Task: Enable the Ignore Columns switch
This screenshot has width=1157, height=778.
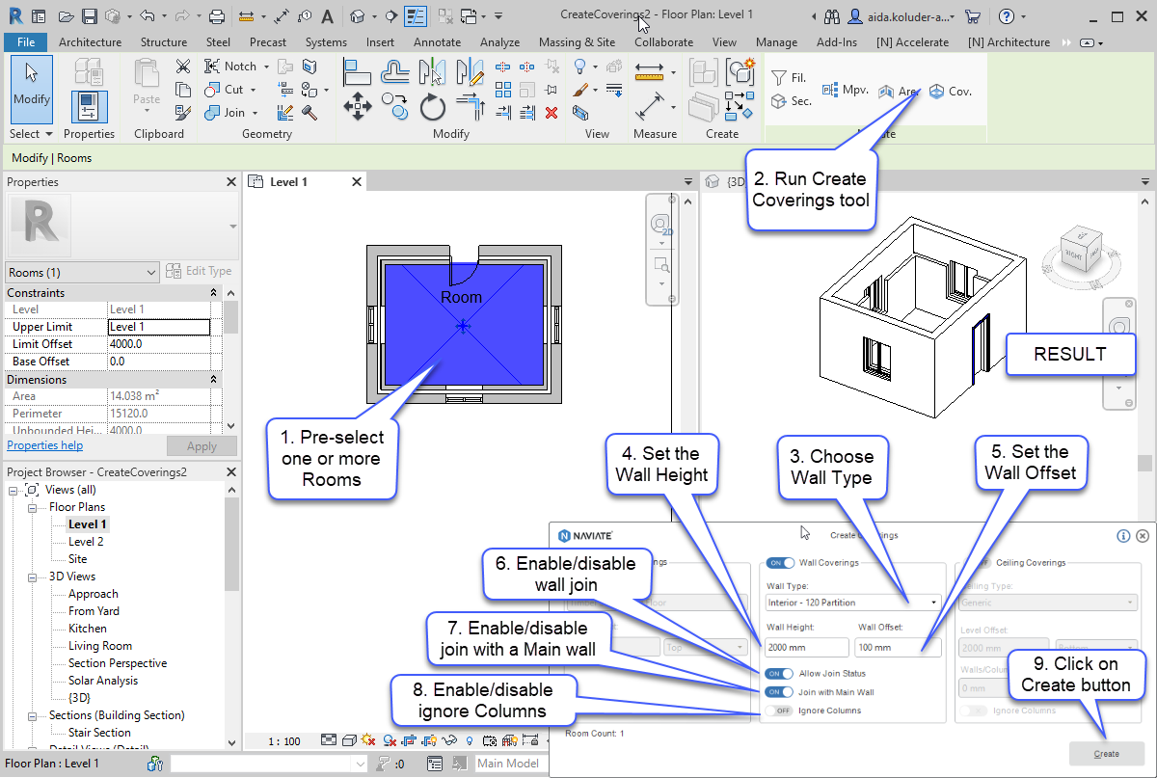Action: coord(779,711)
